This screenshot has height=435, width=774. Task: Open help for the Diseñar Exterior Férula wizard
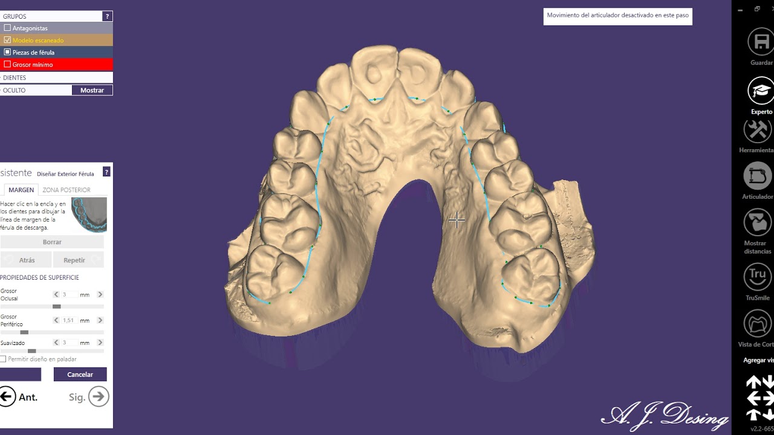[106, 172]
